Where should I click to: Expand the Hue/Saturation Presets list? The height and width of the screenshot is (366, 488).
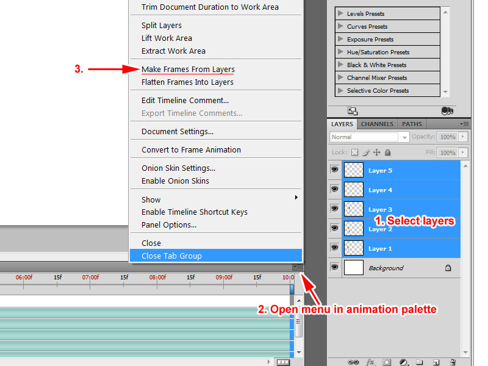click(x=341, y=52)
